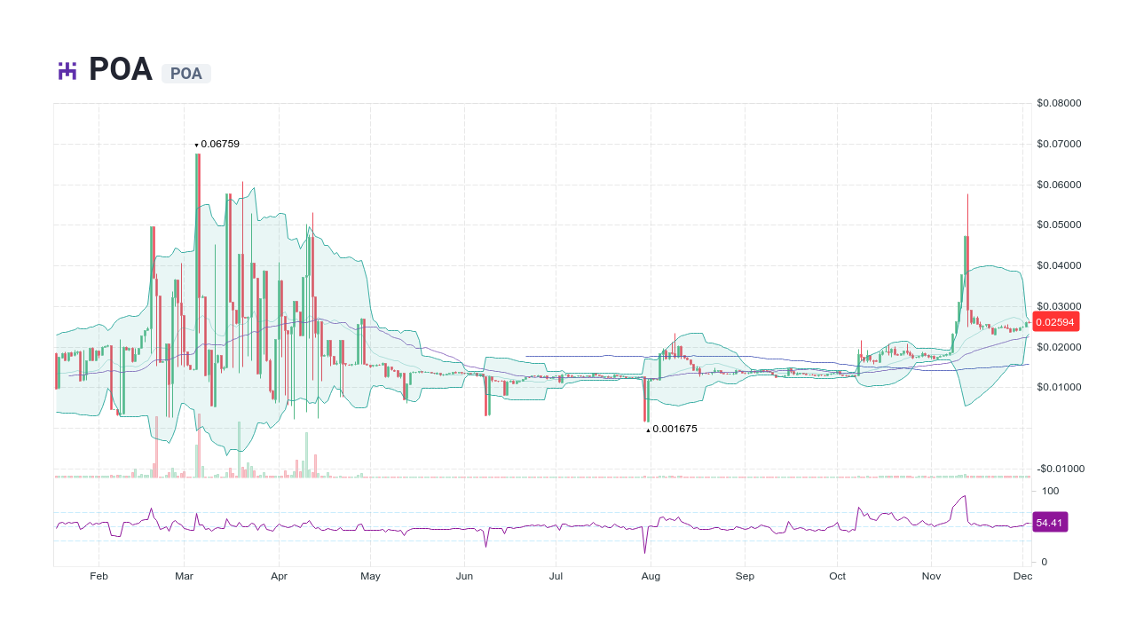1136x639 pixels.
Task: Select the Nov label on the time axis
Action: tap(931, 576)
